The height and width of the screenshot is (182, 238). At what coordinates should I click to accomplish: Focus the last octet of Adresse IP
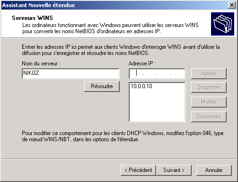coord(177,73)
